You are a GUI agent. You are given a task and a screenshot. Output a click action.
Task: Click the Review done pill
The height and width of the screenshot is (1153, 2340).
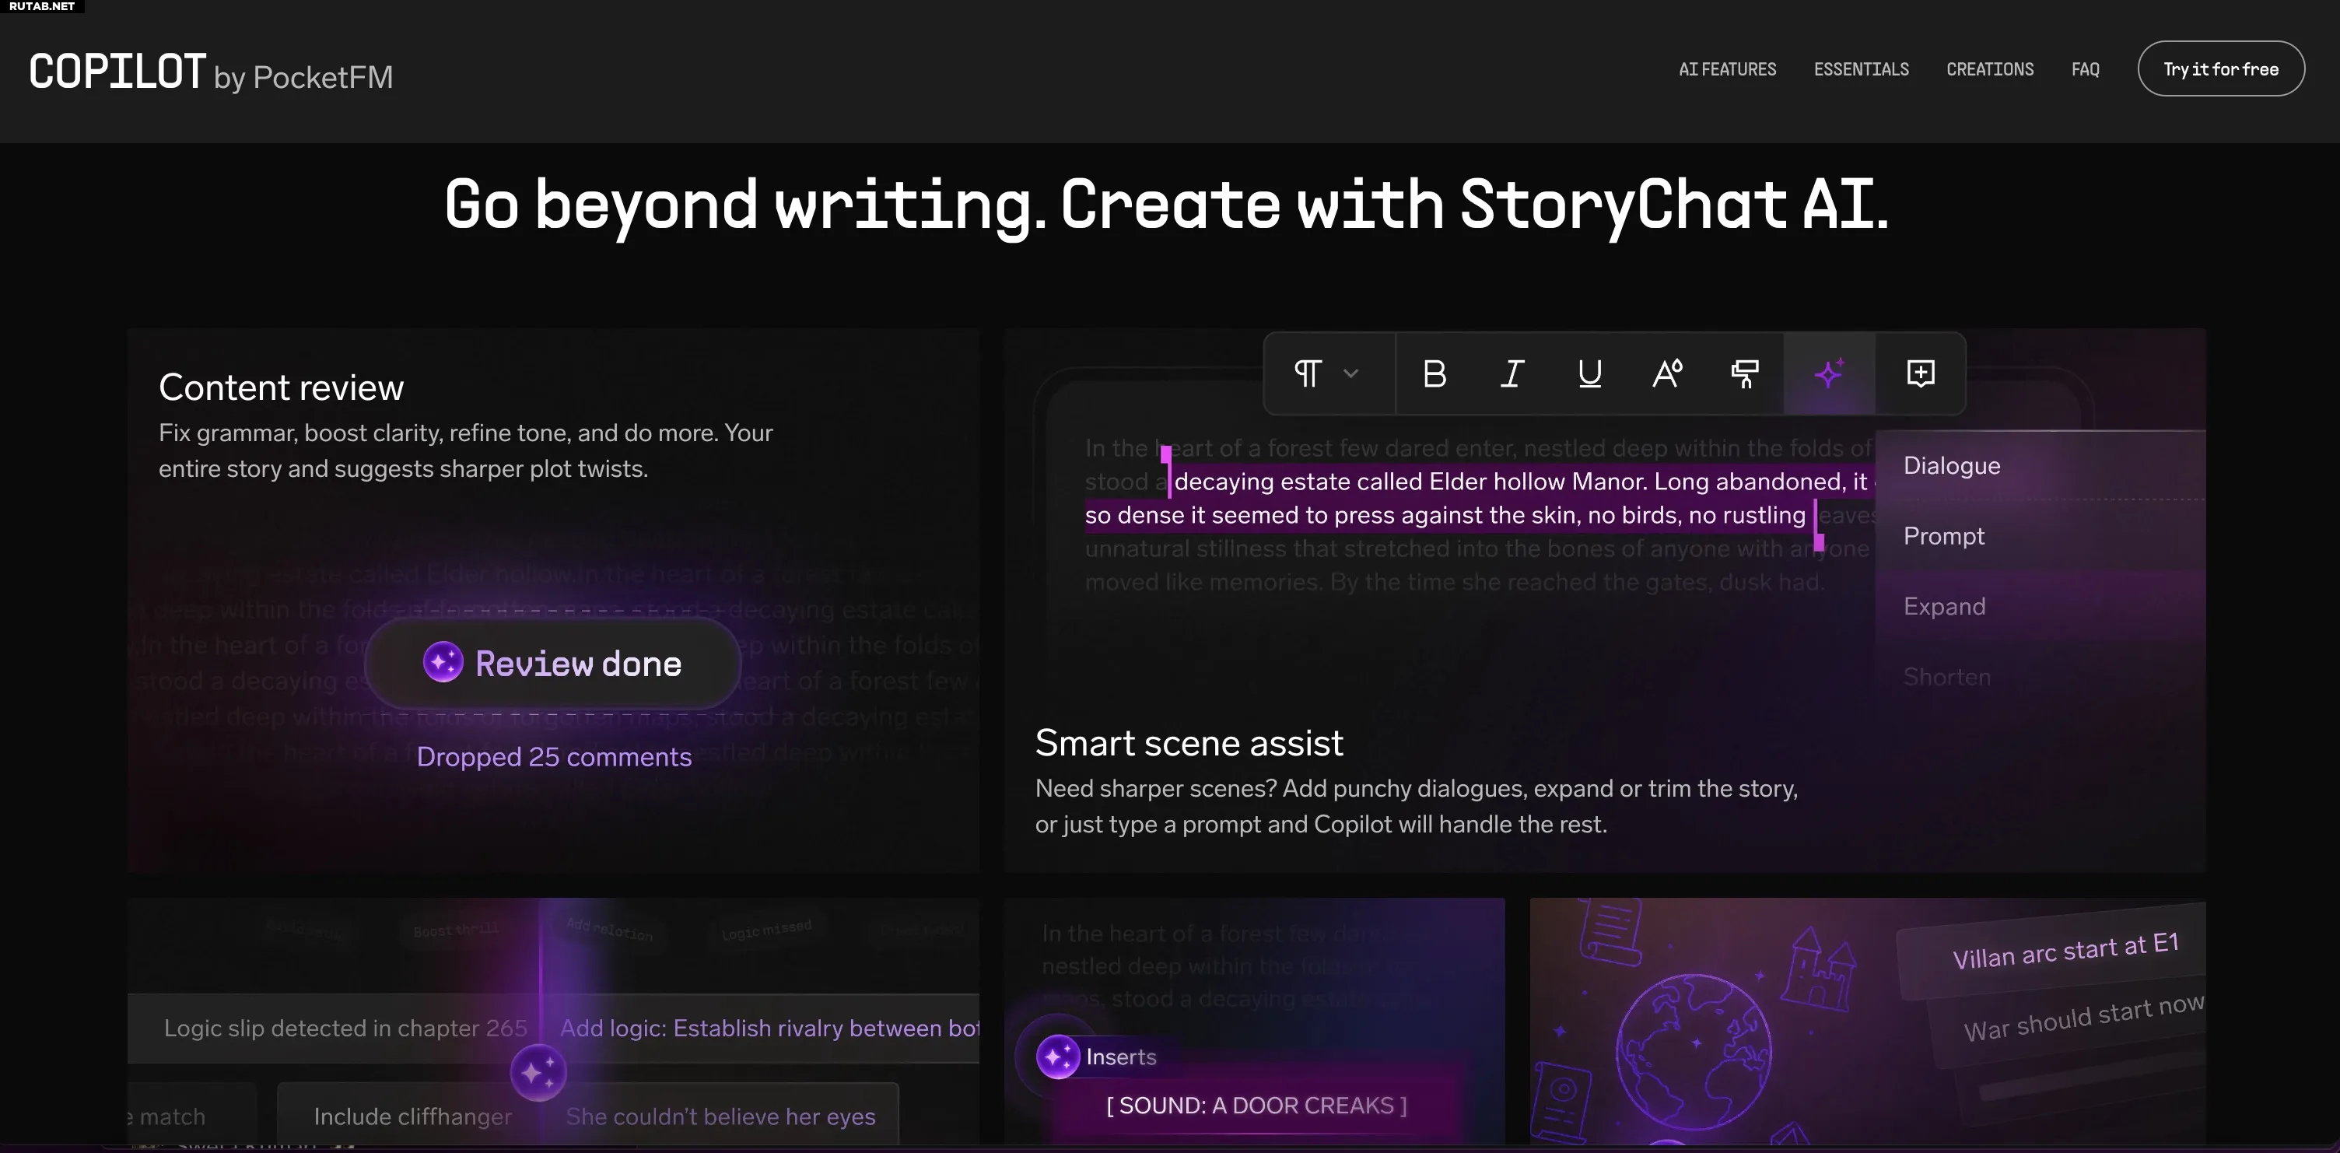[552, 664]
